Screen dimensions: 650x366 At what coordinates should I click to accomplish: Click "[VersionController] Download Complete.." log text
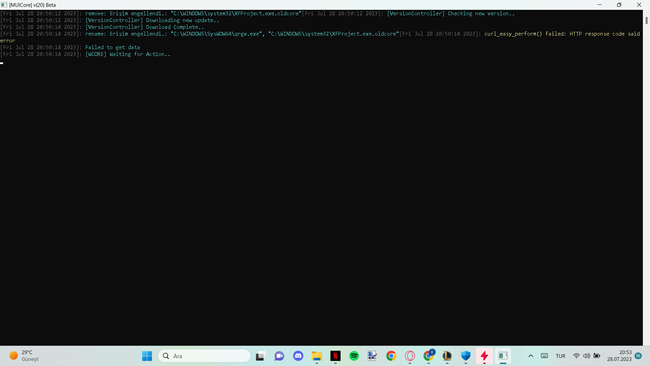145,27
